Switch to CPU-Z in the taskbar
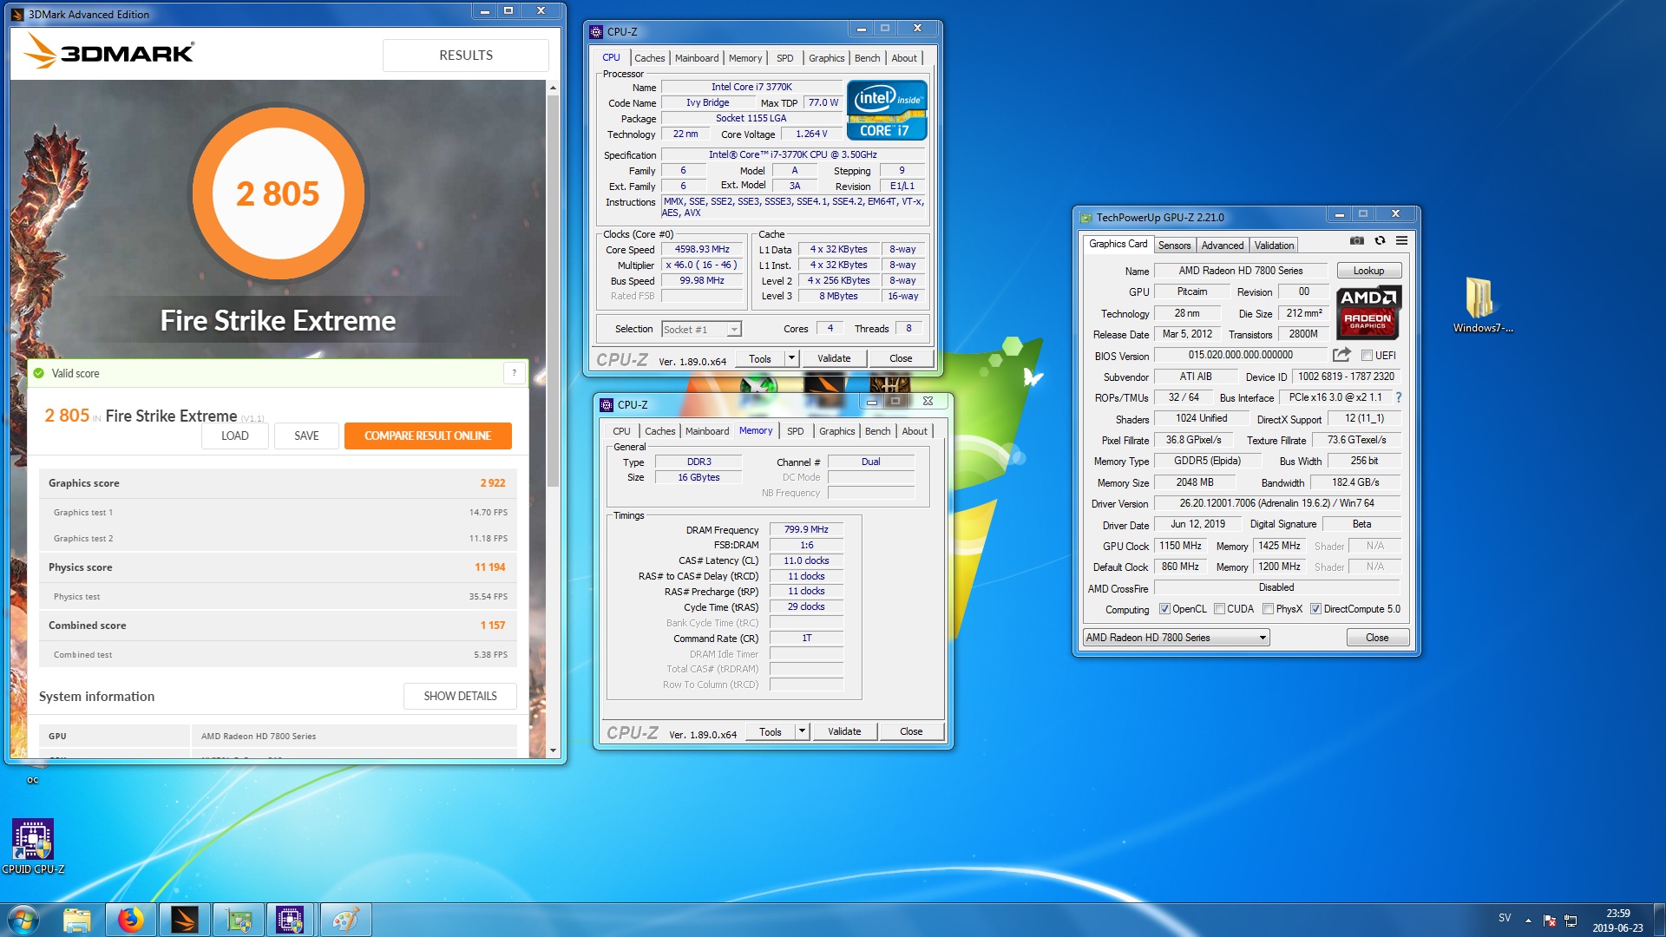Screen dimensions: 1666x937 (291, 920)
